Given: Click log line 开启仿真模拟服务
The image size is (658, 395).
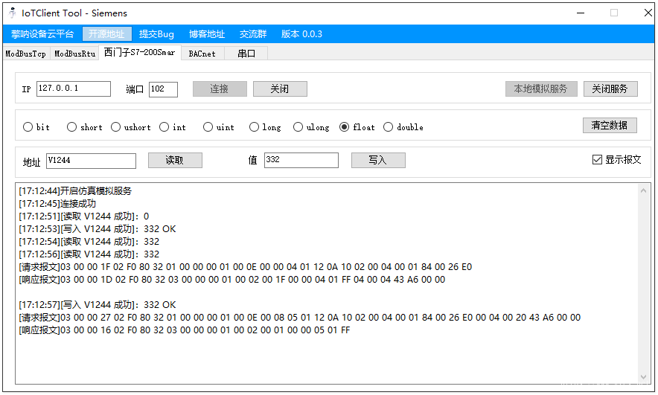Looking at the screenshot, I should 75,191.
